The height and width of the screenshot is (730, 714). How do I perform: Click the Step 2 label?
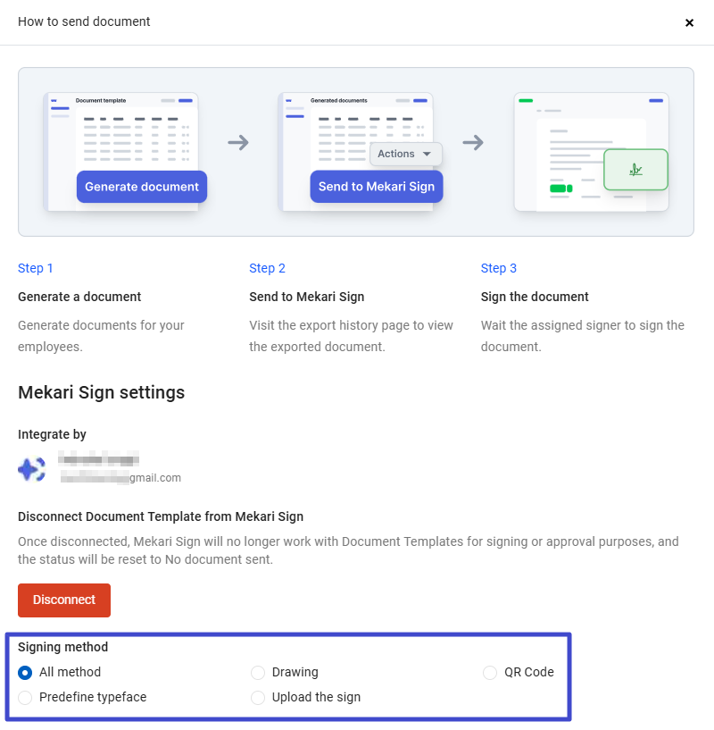268,268
